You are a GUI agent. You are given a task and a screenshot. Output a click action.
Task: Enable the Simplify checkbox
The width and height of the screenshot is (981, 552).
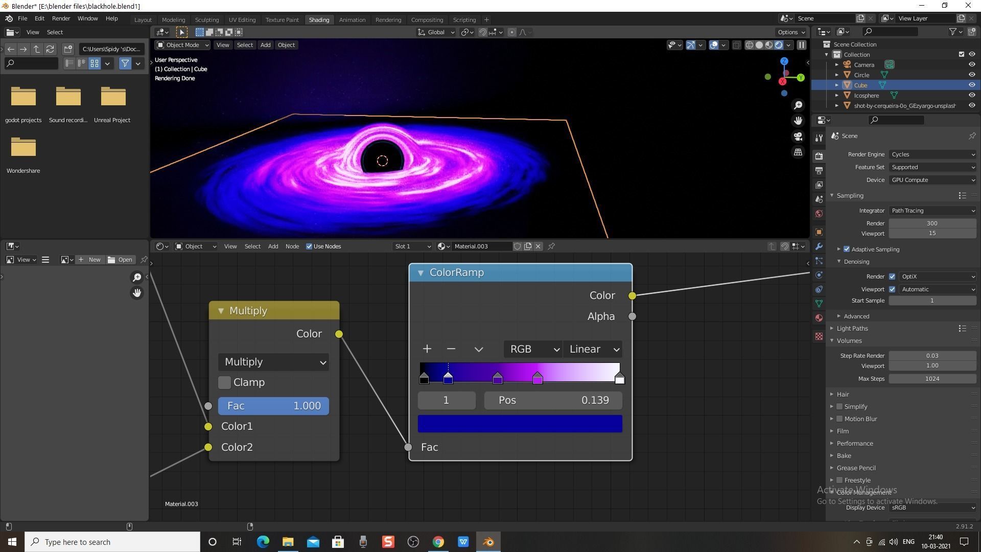pos(839,407)
